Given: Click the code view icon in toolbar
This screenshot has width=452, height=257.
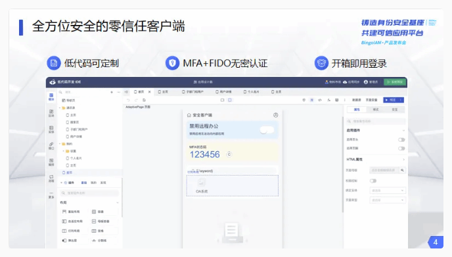Looking at the screenshot, I should pos(320,100).
